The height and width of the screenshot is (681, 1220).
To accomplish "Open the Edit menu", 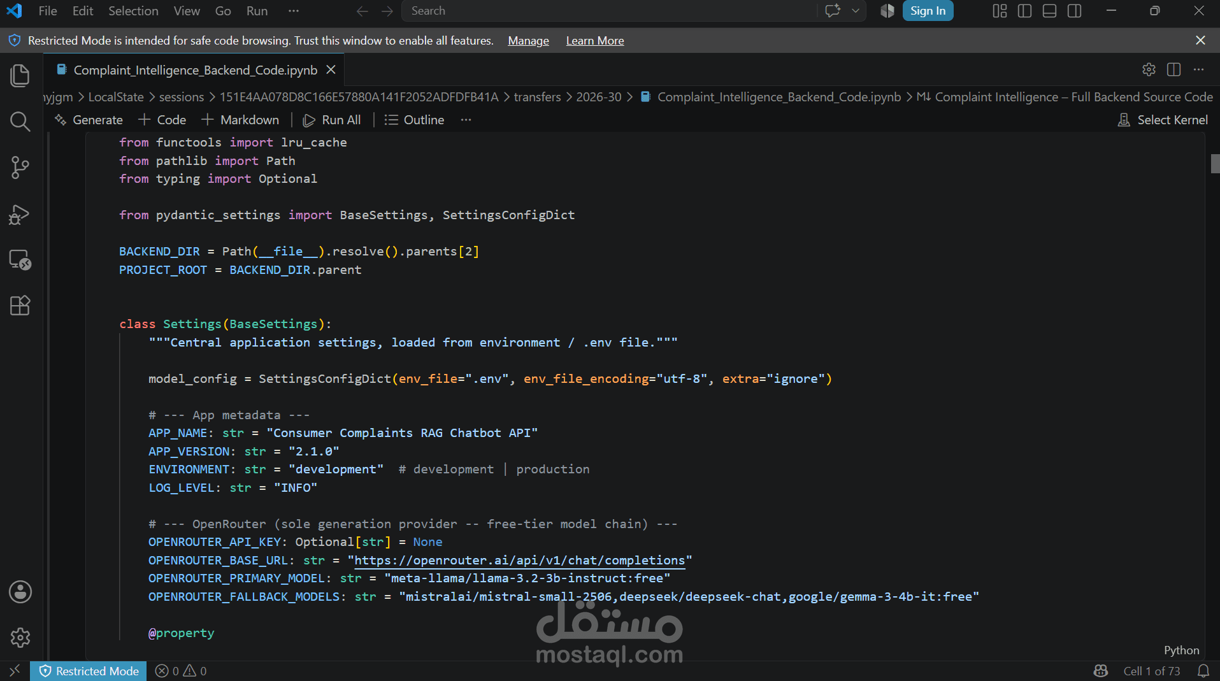I will 83,11.
